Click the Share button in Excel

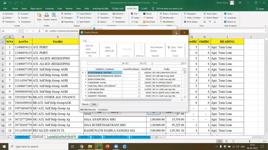point(260,9)
